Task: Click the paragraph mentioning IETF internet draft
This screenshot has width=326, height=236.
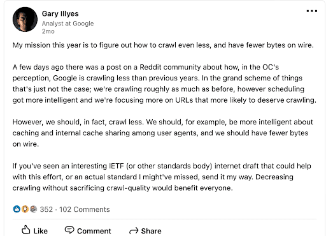Action: [162, 177]
